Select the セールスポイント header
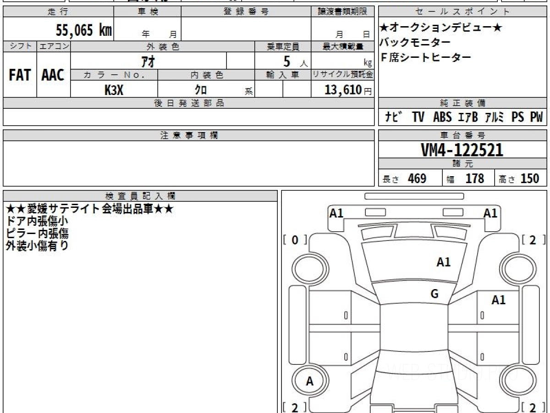Image resolution: width=550 pixels, height=413 pixels. [x=463, y=12]
